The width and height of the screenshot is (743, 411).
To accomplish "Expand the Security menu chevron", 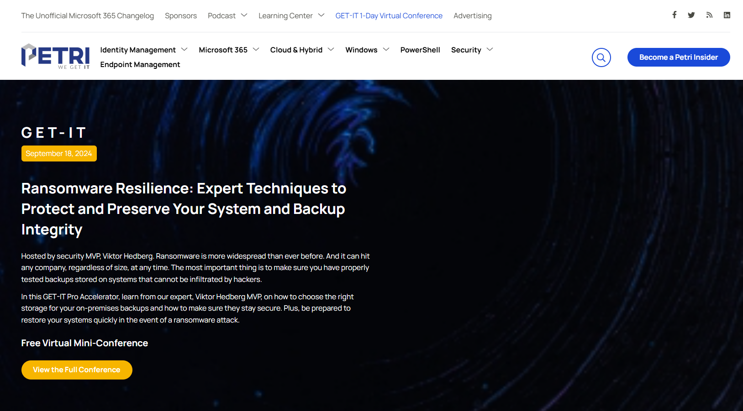I will [490, 49].
